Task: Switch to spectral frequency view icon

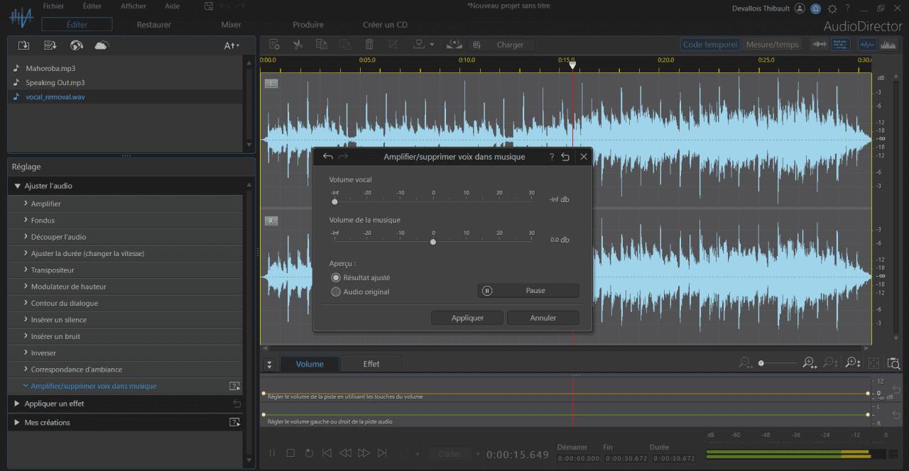Action: coord(888,44)
